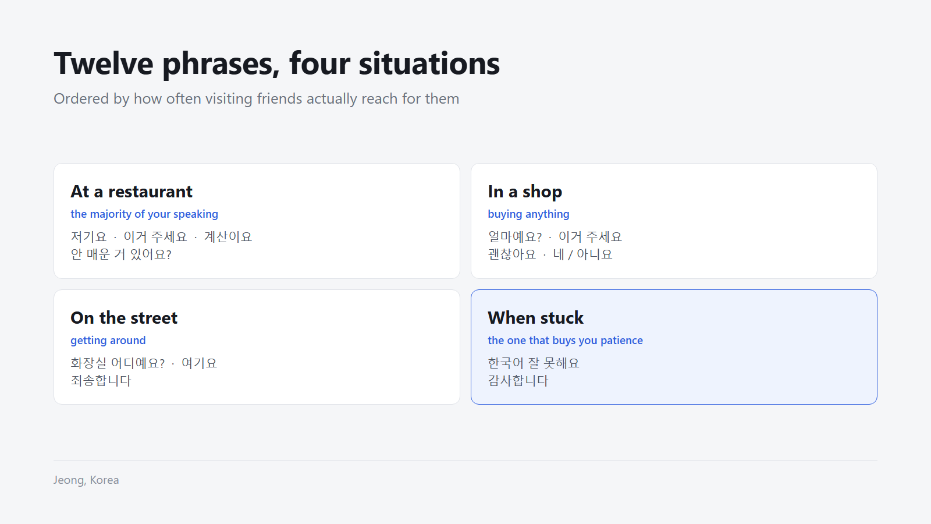Click the phrase 죄송합니다

[x=101, y=381]
